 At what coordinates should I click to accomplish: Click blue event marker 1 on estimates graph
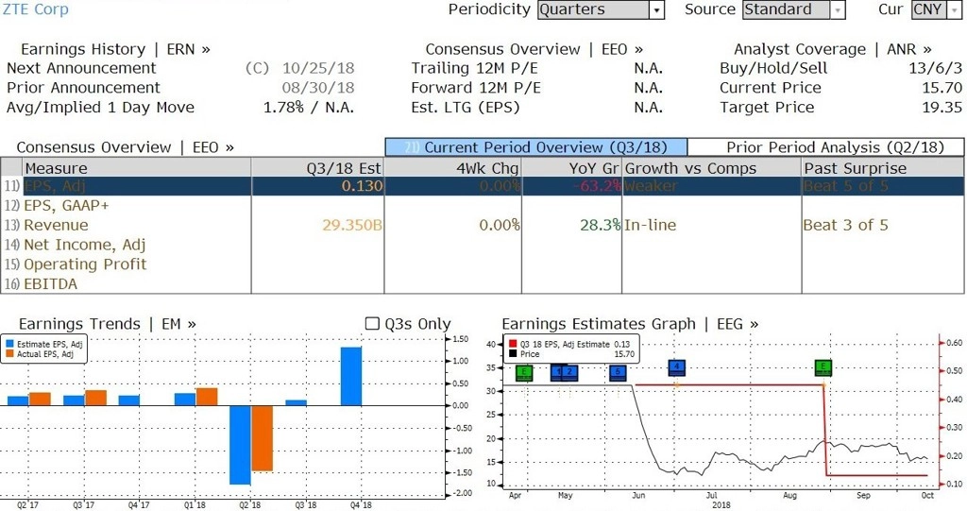[x=557, y=372]
